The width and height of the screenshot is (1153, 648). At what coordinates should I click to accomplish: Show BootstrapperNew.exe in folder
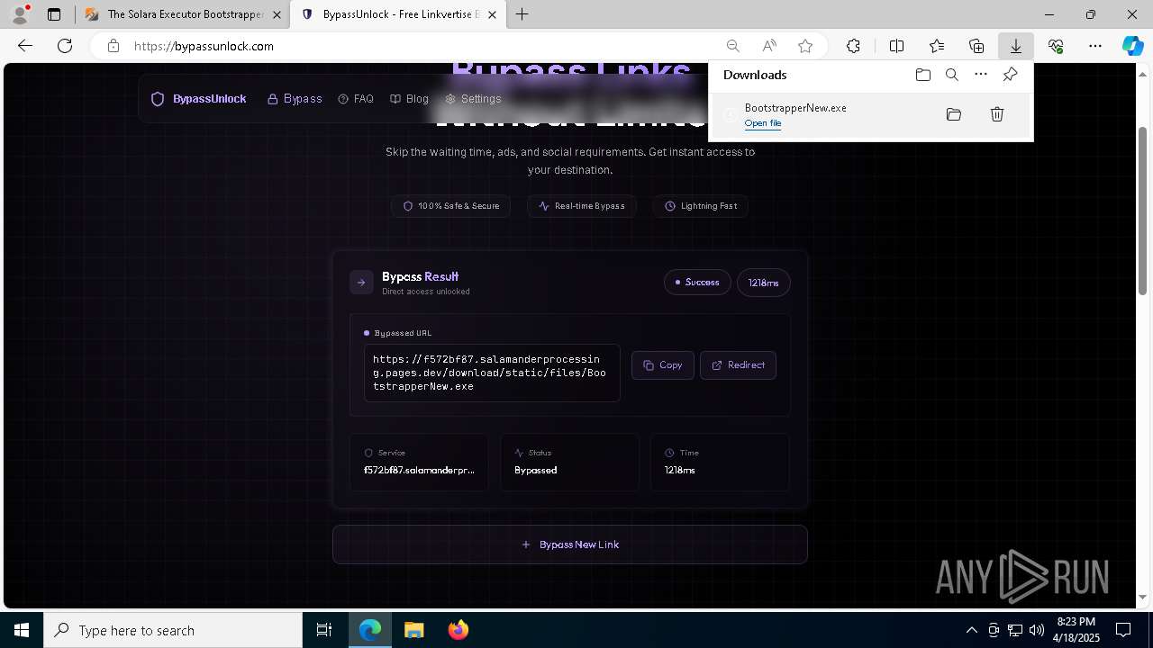pos(954,114)
